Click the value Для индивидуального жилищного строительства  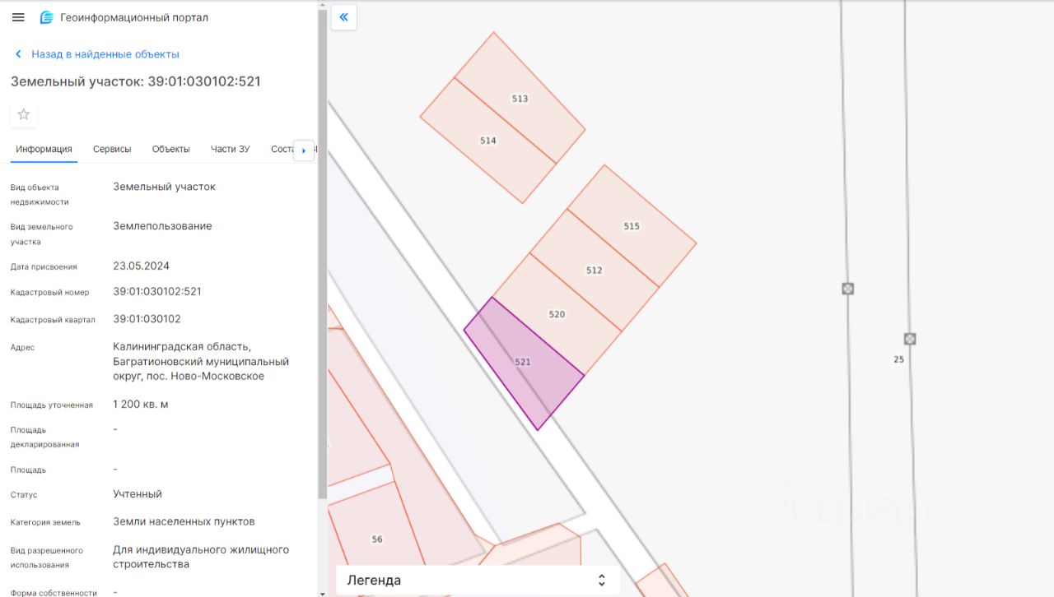click(201, 557)
